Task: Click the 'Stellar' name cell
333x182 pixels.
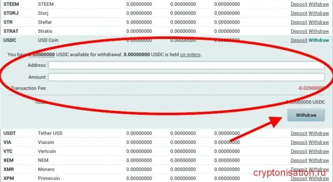Action: point(45,22)
